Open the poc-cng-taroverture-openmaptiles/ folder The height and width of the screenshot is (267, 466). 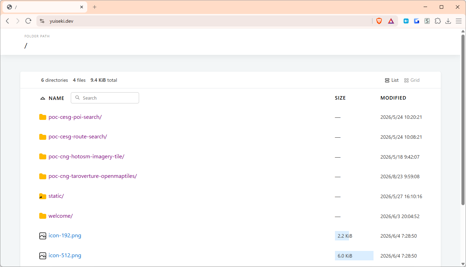pyautogui.click(x=92, y=176)
